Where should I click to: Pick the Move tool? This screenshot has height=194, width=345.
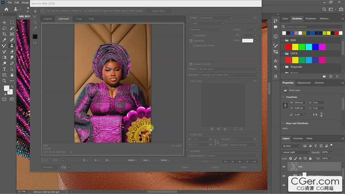(4, 22)
